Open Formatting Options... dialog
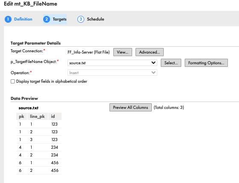The width and height of the screenshot is (239, 183). [206, 63]
